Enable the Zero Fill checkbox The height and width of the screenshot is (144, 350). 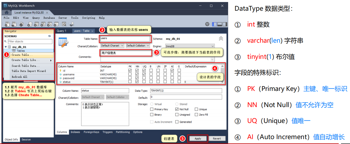click(x=196, y=115)
